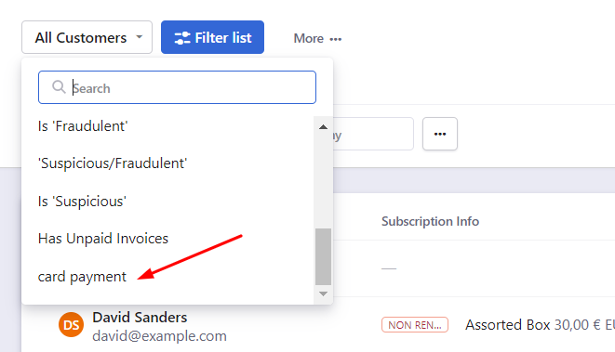Select the 'Suspicious/Fraudulent' filter
This screenshot has height=352, width=615.
(x=113, y=163)
